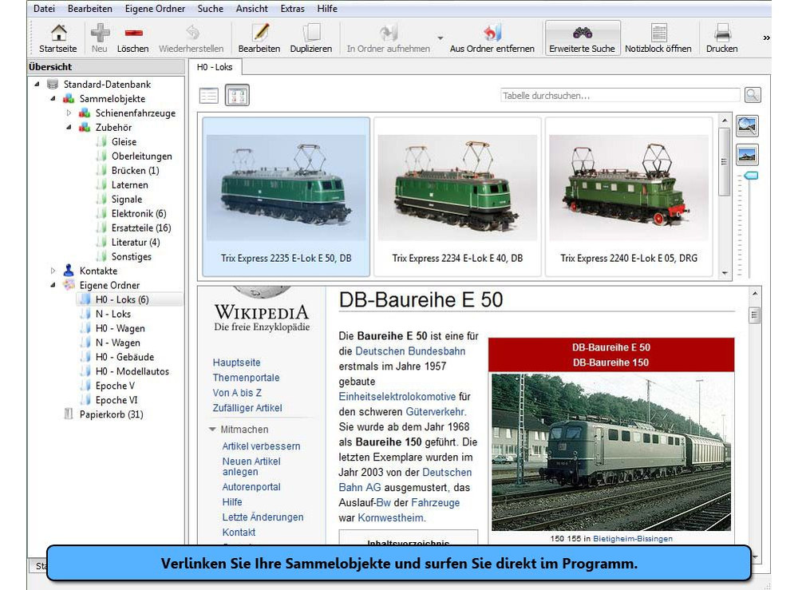Click the Drucken printer icon

(722, 33)
